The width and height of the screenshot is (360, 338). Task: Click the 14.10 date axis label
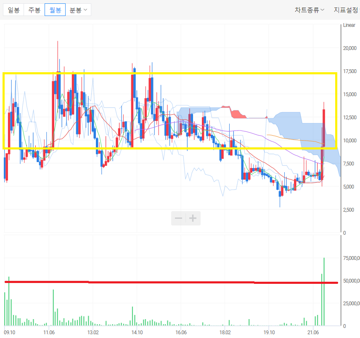137,332
